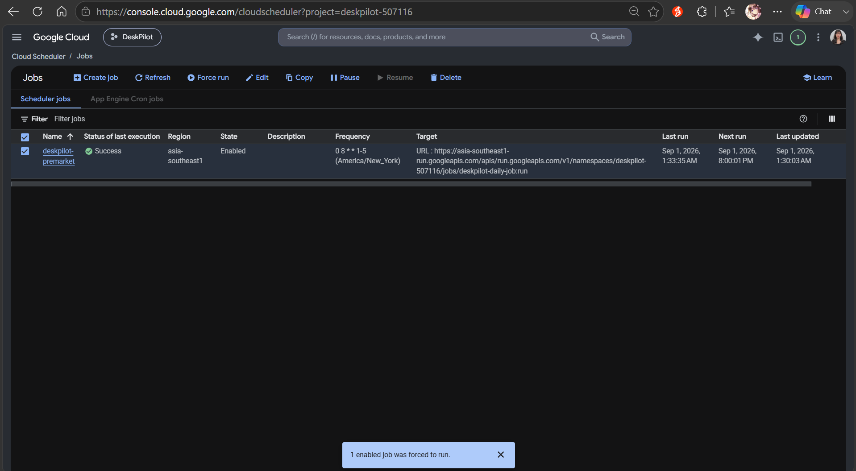
Task: Switch to the Scheduler jobs tab
Action: click(x=46, y=99)
